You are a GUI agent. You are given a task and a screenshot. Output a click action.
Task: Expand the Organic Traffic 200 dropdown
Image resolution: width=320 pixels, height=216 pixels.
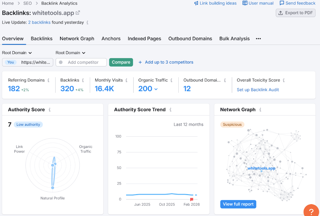tap(156, 89)
